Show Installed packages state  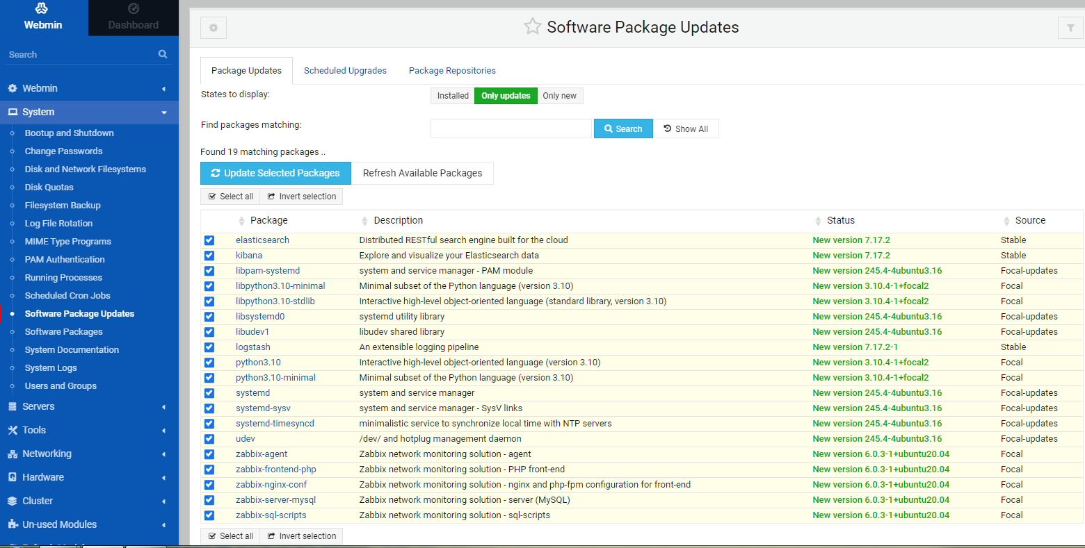click(453, 96)
